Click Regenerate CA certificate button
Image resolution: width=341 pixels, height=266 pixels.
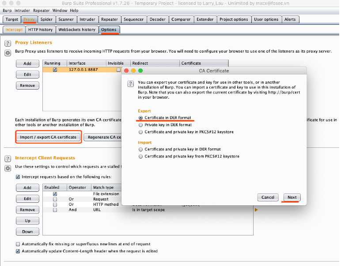tap(102, 137)
